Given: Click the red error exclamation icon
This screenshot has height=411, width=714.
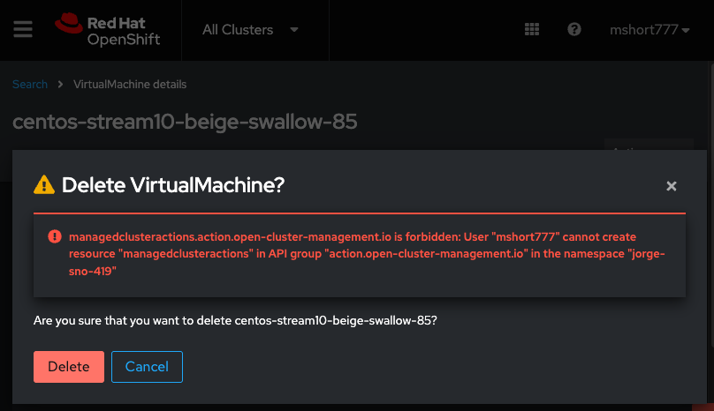Looking at the screenshot, I should pos(55,237).
